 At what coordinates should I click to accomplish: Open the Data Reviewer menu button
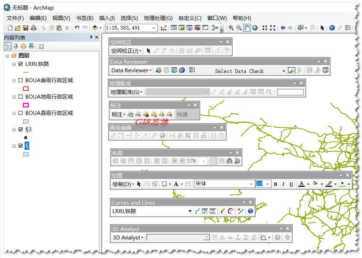(x=131, y=70)
